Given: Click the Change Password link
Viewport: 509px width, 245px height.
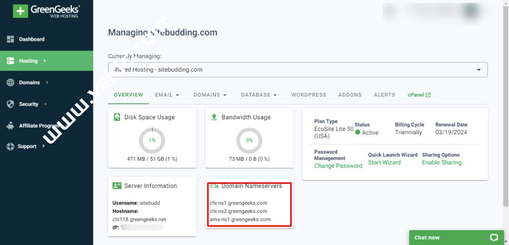Looking at the screenshot, I should pos(338,166).
